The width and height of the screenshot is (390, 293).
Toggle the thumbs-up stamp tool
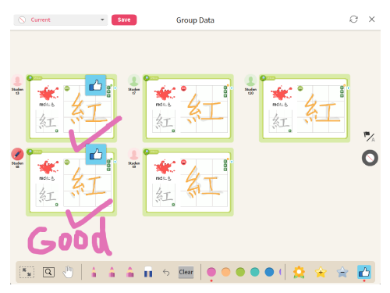pyautogui.click(x=364, y=272)
